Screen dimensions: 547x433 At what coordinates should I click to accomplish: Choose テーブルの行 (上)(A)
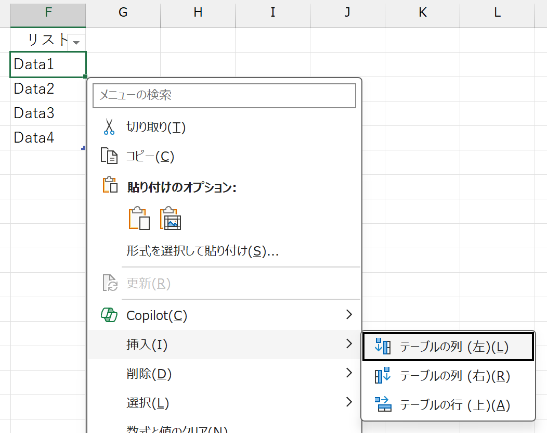coord(448,405)
